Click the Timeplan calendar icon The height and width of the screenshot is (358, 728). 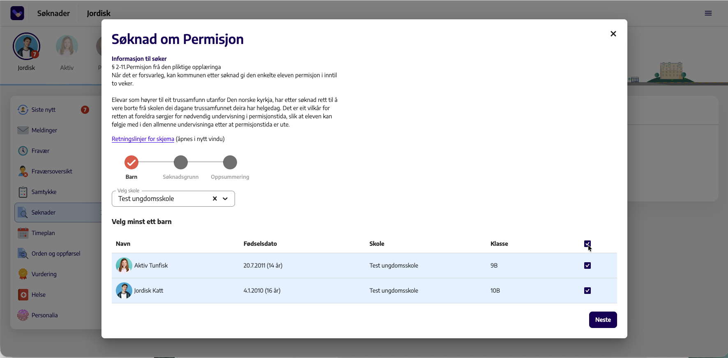(23, 233)
